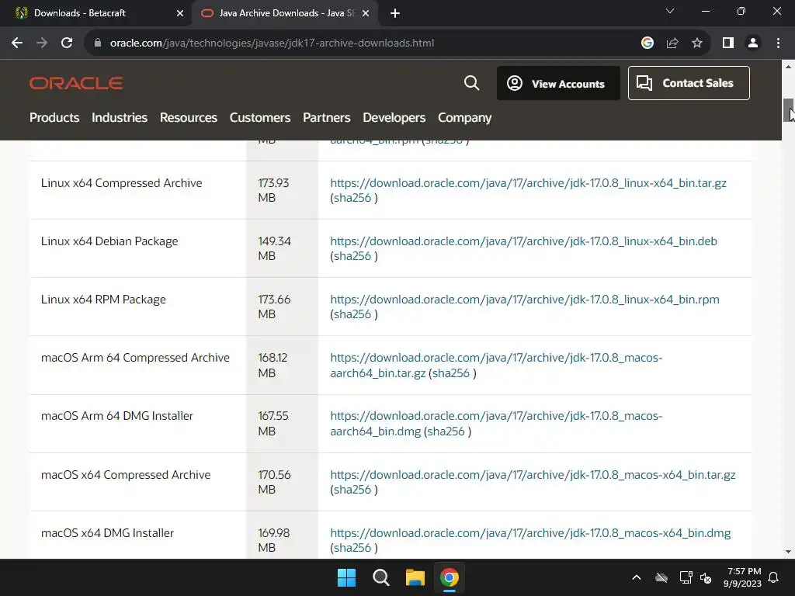Open sha256 link for Linux x64 Compressed Archive
Image resolution: width=795 pixels, height=596 pixels.
[352, 198]
